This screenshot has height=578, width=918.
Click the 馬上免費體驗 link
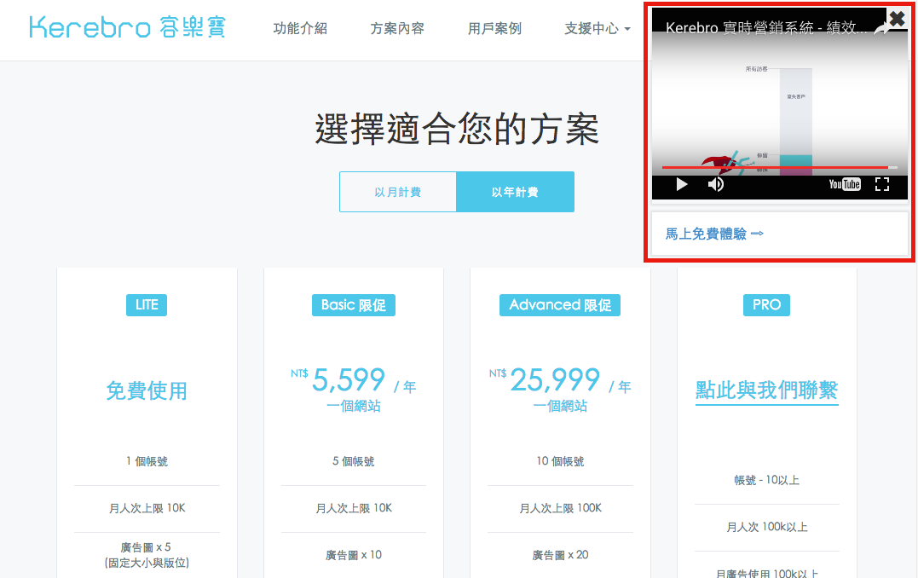coord(714,234)
